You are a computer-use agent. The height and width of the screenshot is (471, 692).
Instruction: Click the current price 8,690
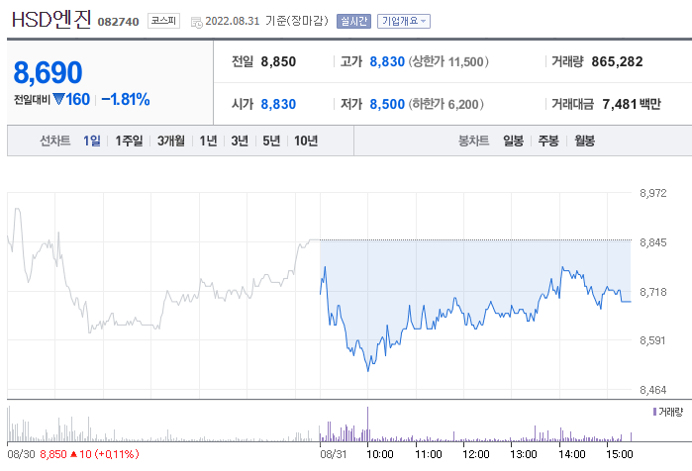point(49,72)
